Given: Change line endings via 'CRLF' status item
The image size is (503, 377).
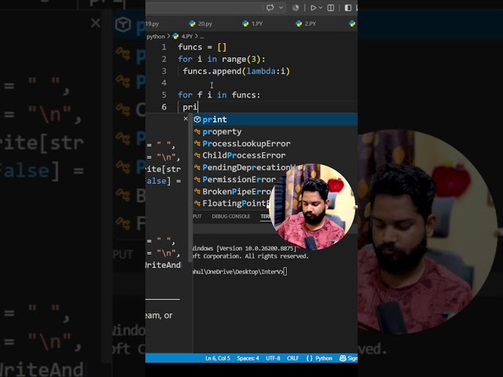Looking at the screenshot, I should (293, 358).
